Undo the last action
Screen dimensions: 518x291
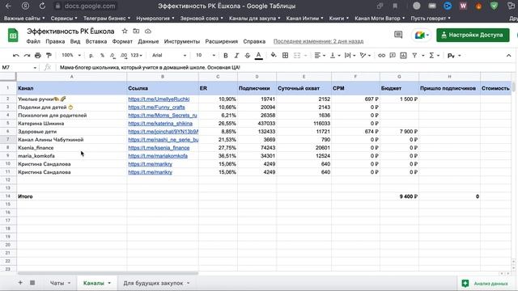point(15,56)
